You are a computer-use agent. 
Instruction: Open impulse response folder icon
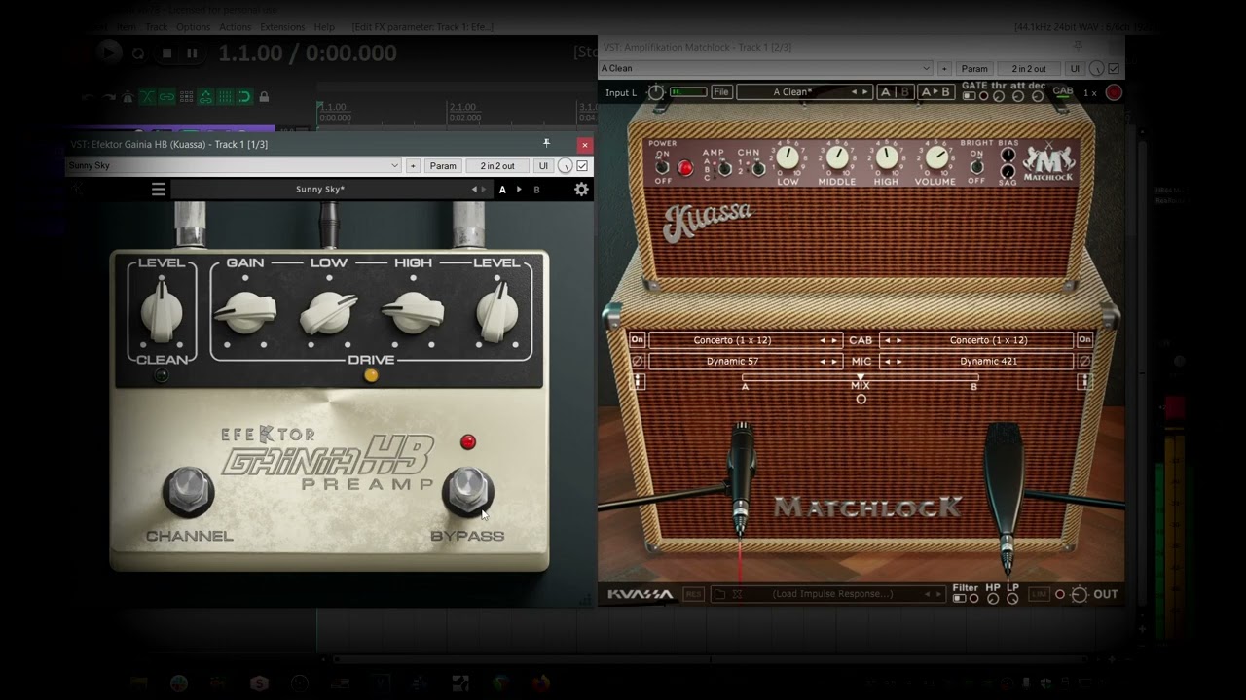click(x=720, y=594)
